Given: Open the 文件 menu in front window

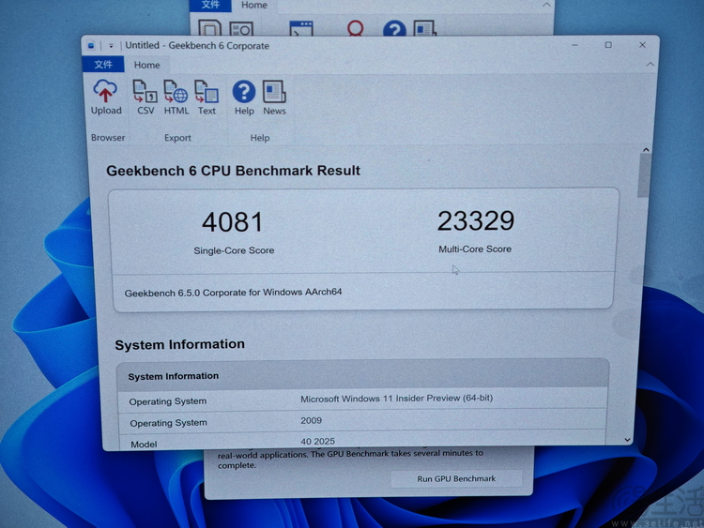Looking at the screenshot, I should (x=103, y=65).
